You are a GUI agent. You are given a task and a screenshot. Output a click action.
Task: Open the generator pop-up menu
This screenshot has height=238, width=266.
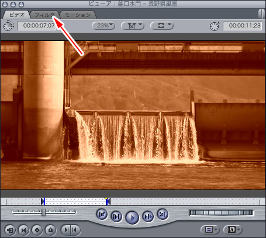coord(233,230)
